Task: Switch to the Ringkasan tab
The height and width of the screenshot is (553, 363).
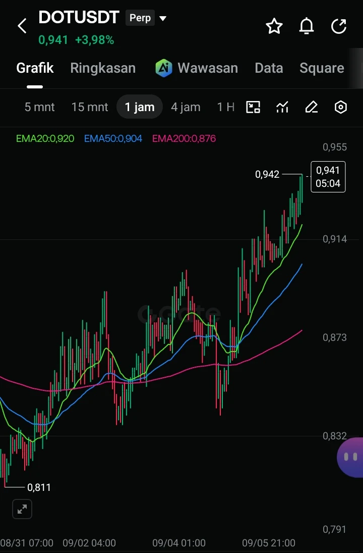Action: 103,68
